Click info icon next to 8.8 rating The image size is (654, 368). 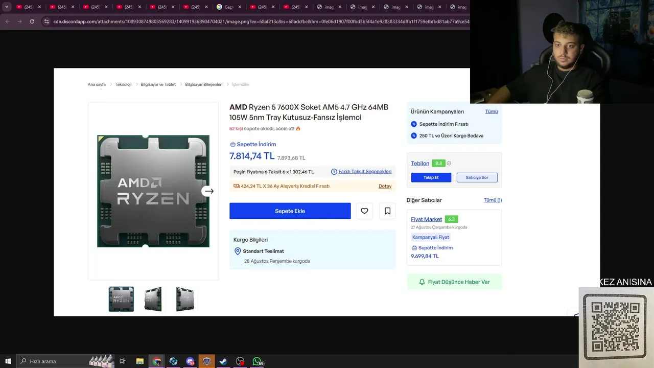449,164
